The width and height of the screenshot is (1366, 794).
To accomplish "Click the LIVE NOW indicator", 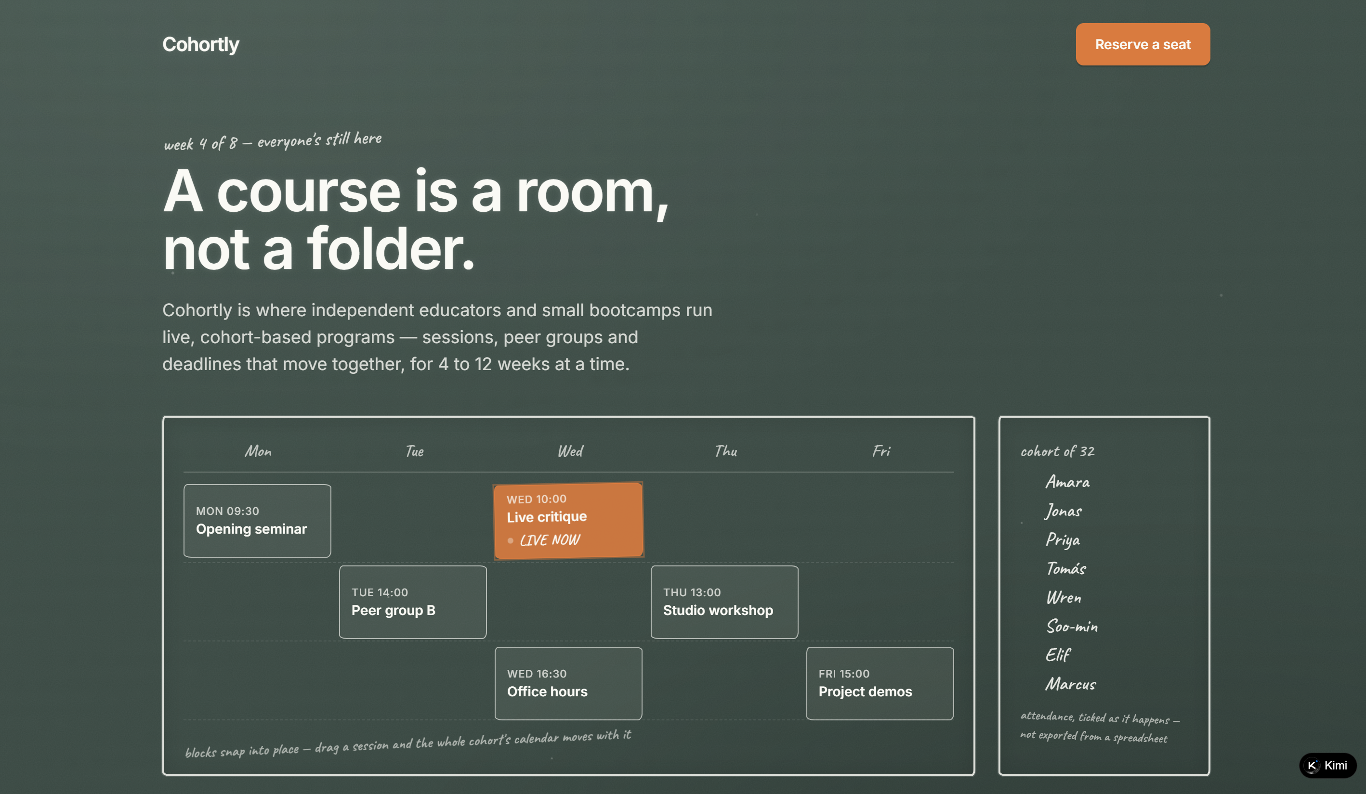I will point(544,540).
